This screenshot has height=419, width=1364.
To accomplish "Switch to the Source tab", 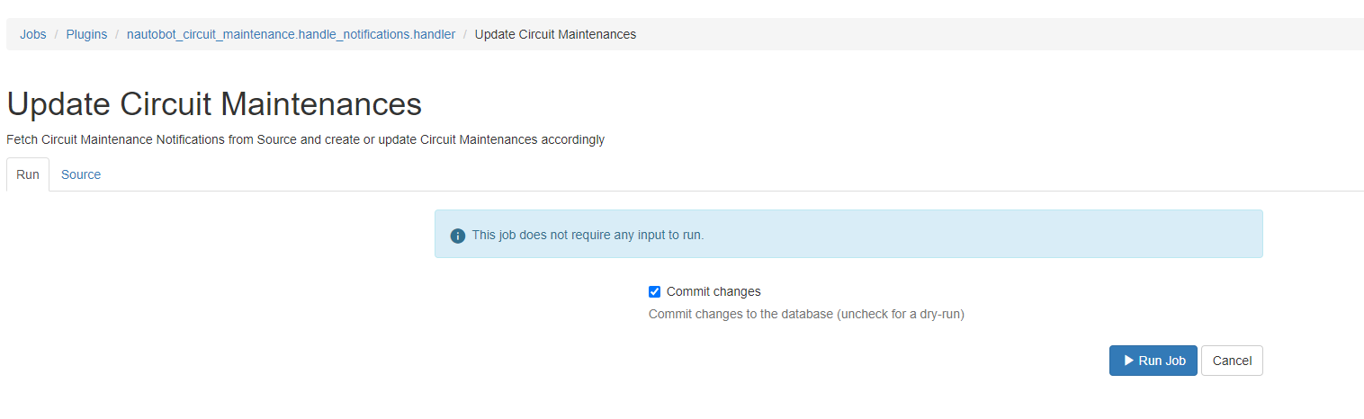I will (x=81, y=174).
